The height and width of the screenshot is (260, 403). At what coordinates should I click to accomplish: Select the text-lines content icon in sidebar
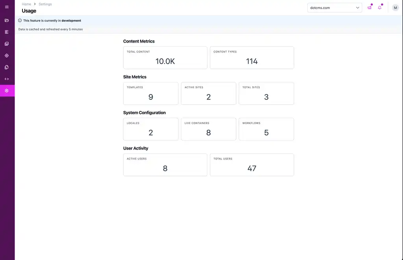click(x=7, y=32)
